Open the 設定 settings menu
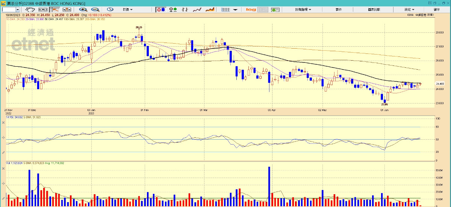Viewport: 451px width, 207px height. (x=409, y=9)
